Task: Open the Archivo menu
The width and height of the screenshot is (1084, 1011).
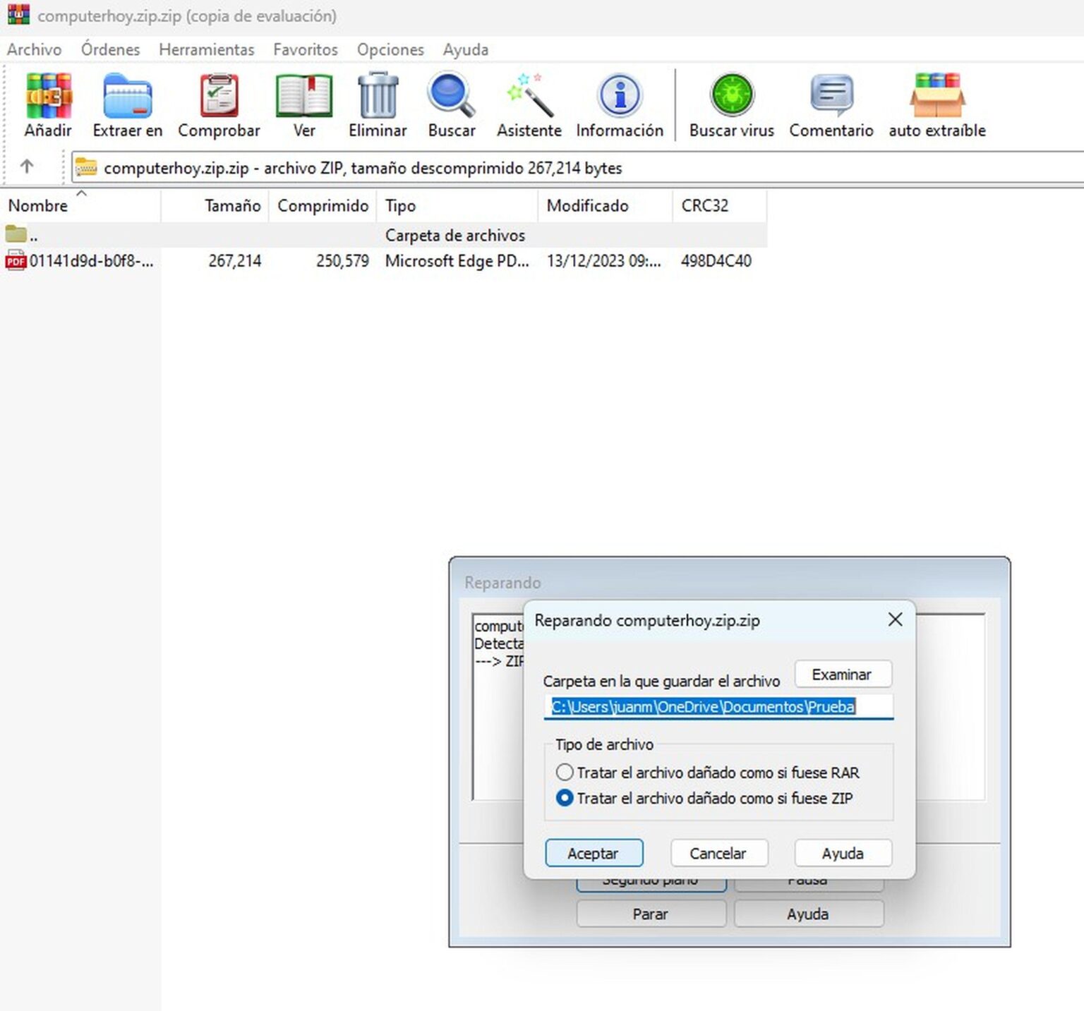Action: coord(34,49)
